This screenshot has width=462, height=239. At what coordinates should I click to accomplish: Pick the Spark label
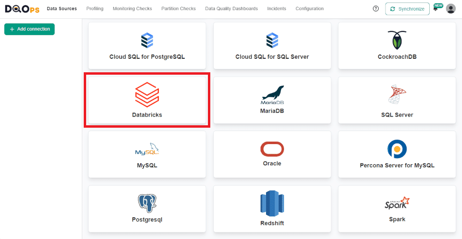coord(397,219)
